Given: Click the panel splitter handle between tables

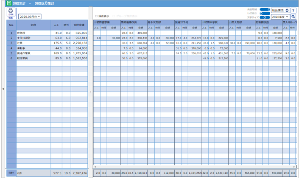Looking at the screenshot, I should (x=90, y=92).
